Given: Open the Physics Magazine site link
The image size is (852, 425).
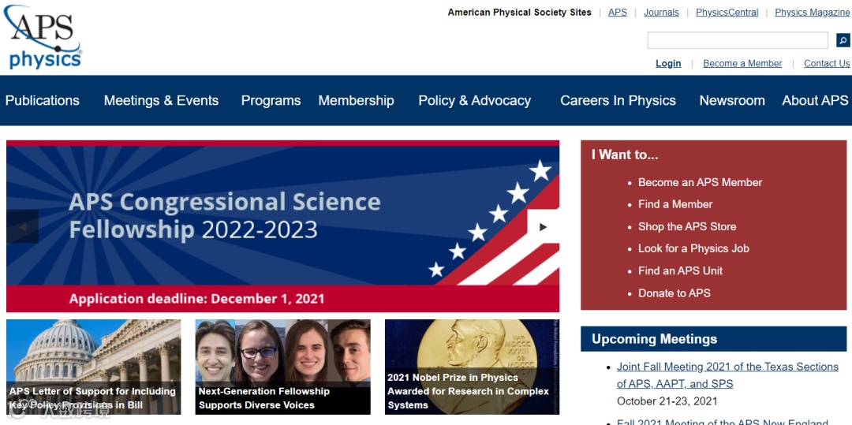Looking at the screenshot, I should tap(813, 13).
